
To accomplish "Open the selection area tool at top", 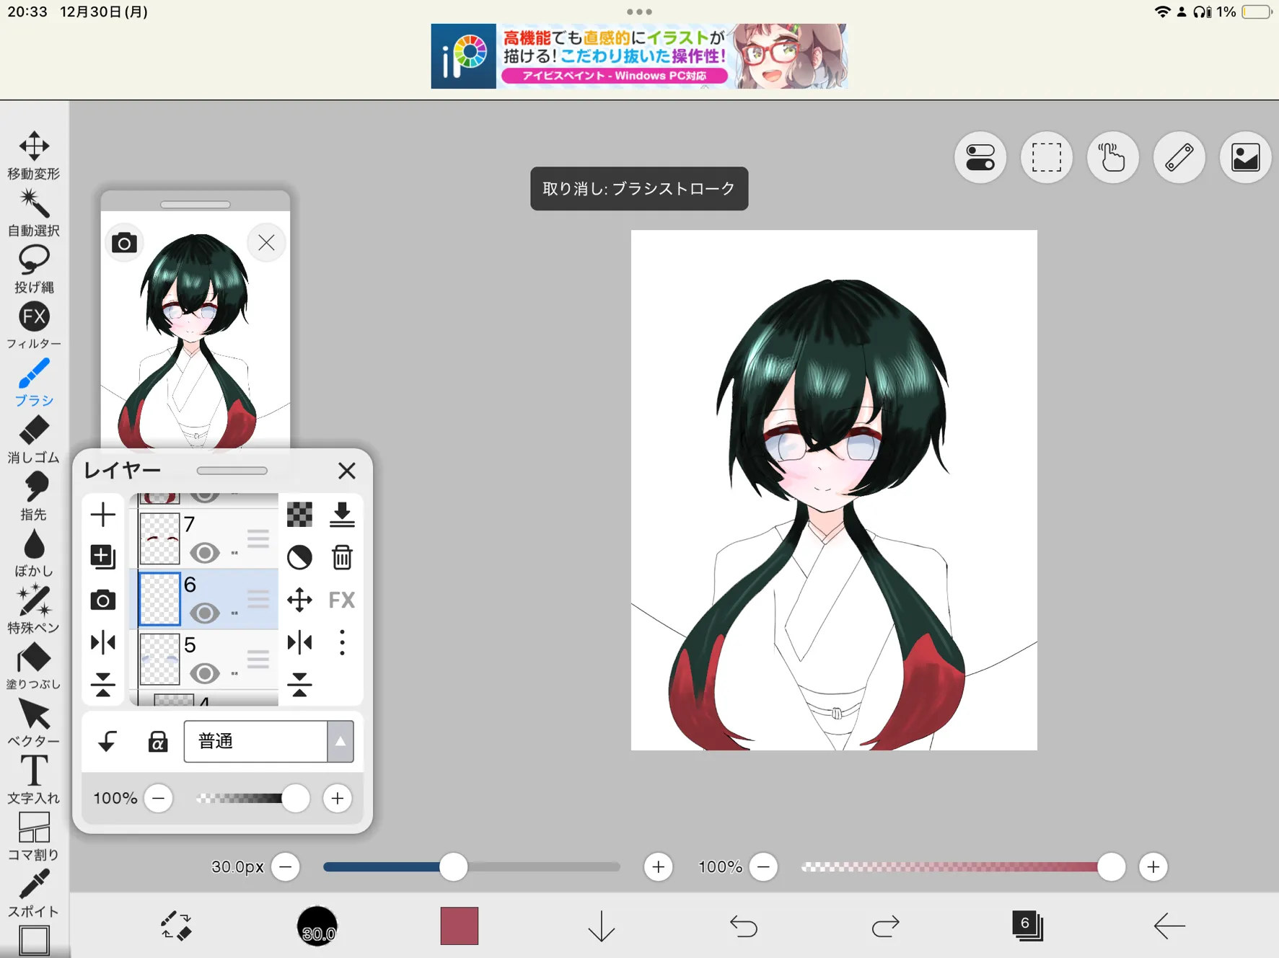I will pos(1046,157).
